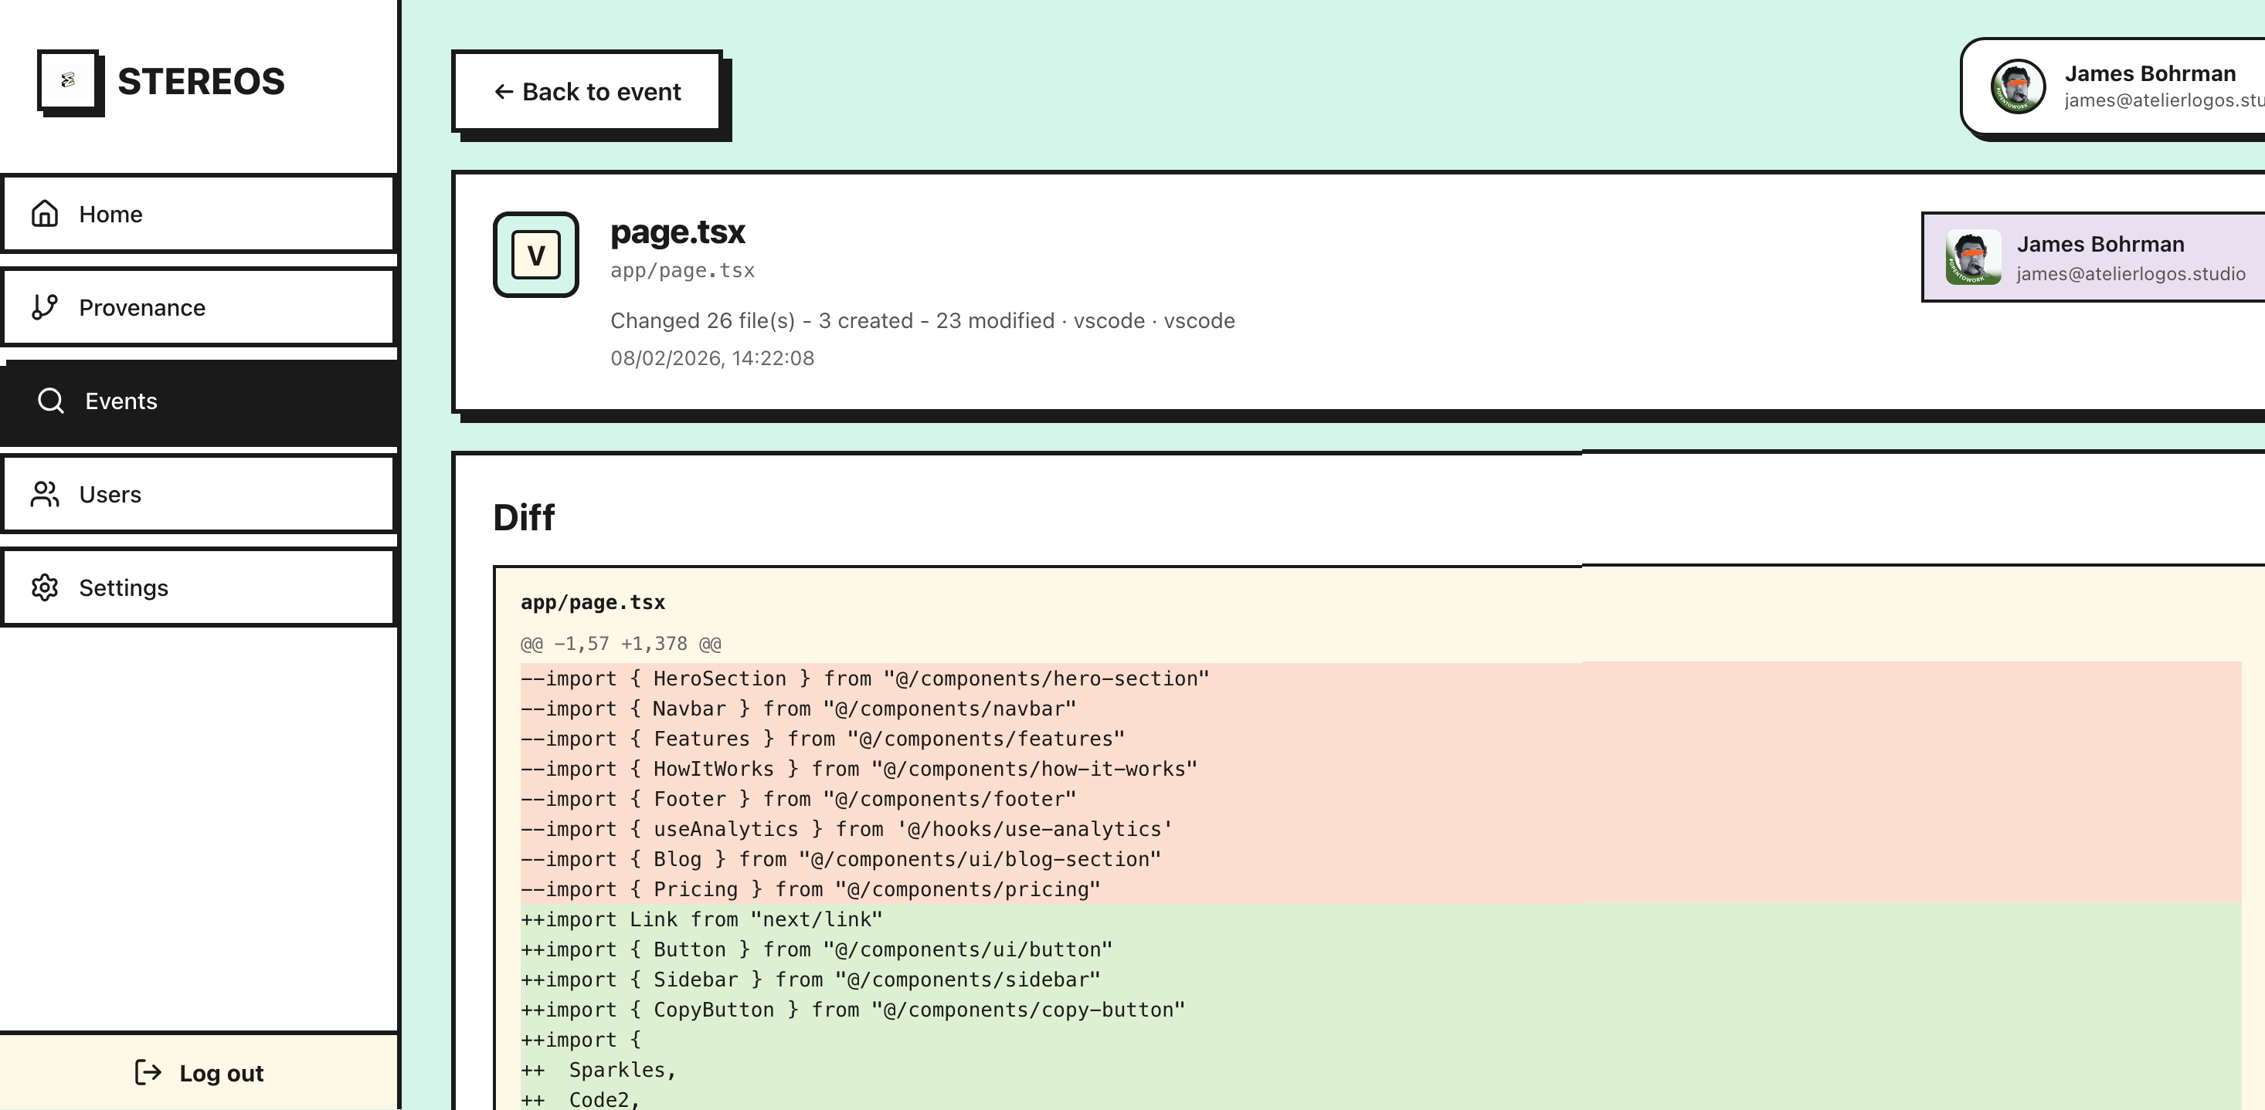Click the STEREOS brand title
This screenshot has width=2265, height=1110.
pyautogui.click(x=202, y=81)
